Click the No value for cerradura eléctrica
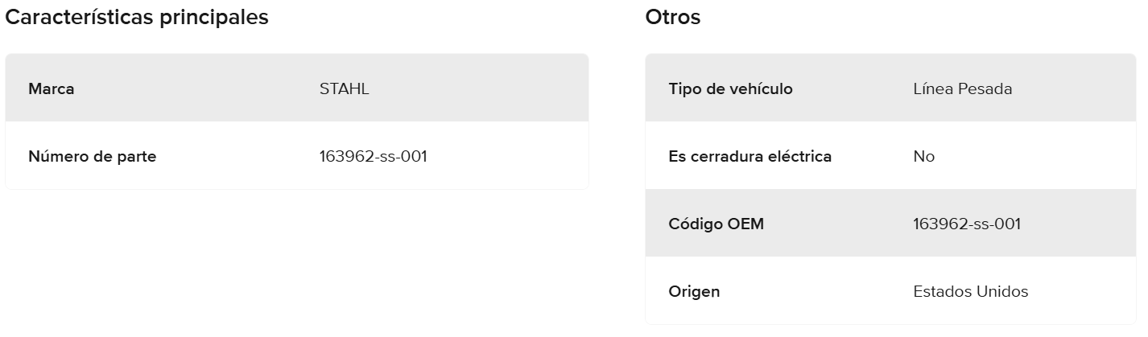 coord(923,157)
